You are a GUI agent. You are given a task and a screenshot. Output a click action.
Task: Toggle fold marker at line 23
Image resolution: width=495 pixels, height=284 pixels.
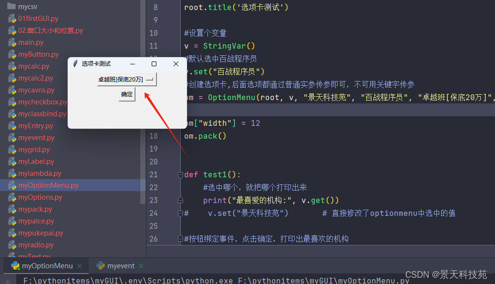pos(181,200)
